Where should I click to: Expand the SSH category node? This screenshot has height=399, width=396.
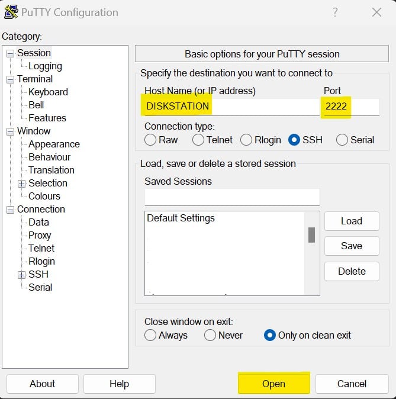pyautogui.click(x=22, y=275)
